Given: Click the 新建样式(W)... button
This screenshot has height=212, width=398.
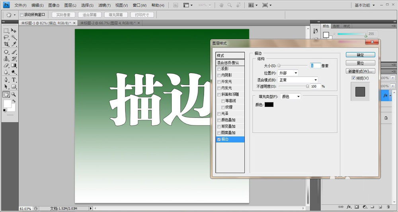Looking at the screenshot, I should pos(360,71).
